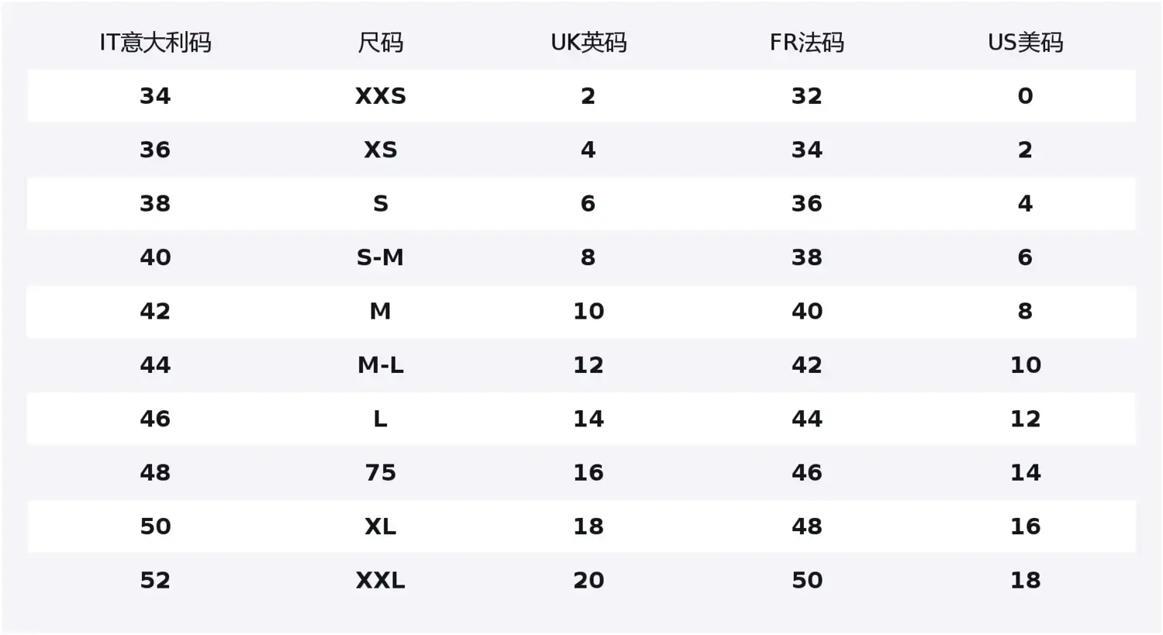Select the US美码 column header
Screen dimensions: 1163x635
click(x=1025, y=43)
